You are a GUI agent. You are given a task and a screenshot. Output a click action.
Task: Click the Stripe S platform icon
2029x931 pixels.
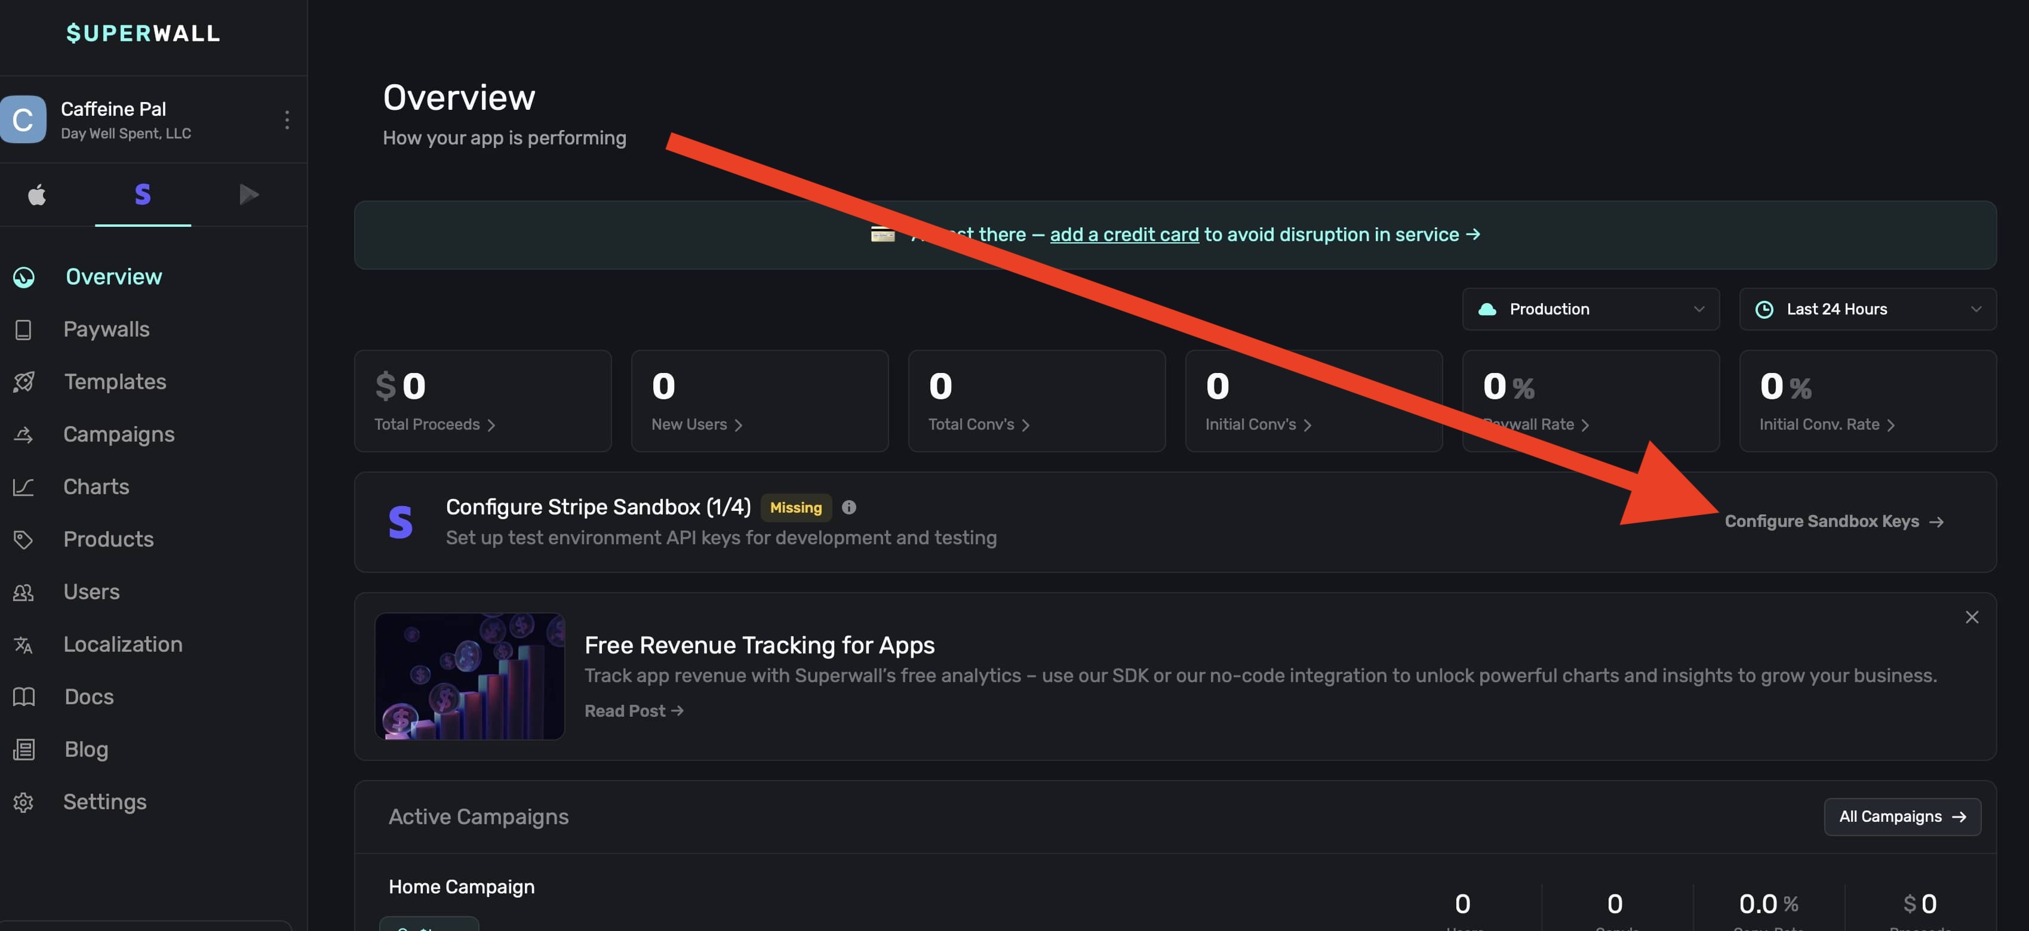pos(143,195)
